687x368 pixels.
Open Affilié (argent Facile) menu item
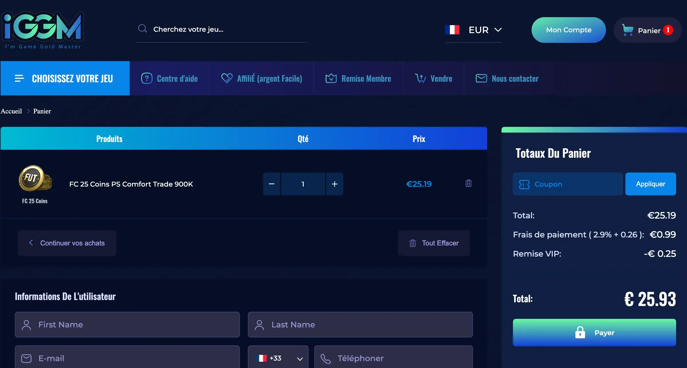tap(262, 78)
